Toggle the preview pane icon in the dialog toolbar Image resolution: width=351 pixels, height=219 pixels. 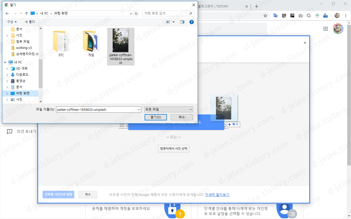[182, 22]
